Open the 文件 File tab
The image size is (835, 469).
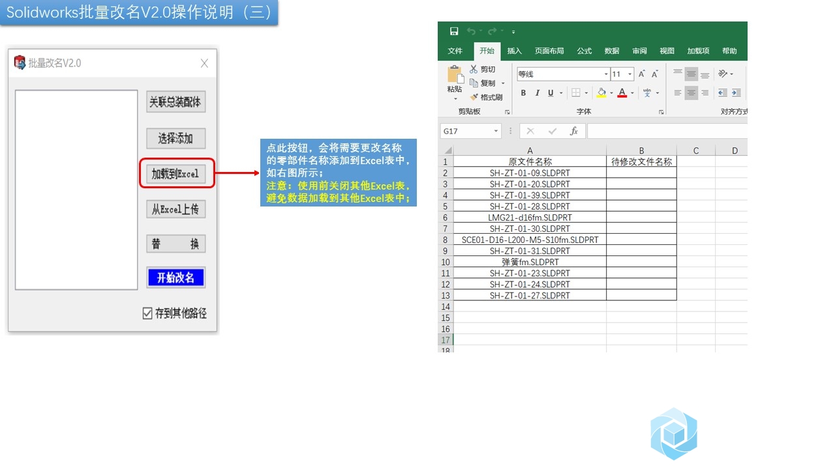(x=455, y=51)
